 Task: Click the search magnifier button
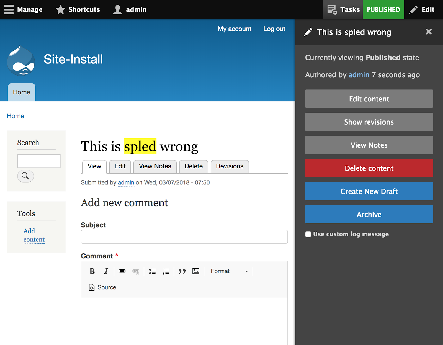(25, 176)
